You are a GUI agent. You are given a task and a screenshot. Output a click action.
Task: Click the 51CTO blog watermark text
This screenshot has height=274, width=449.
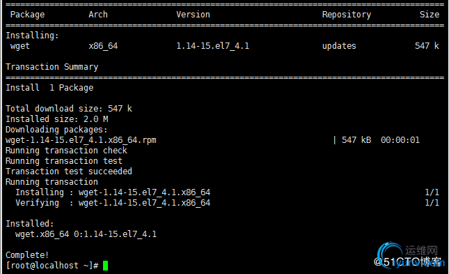[408, 261]
